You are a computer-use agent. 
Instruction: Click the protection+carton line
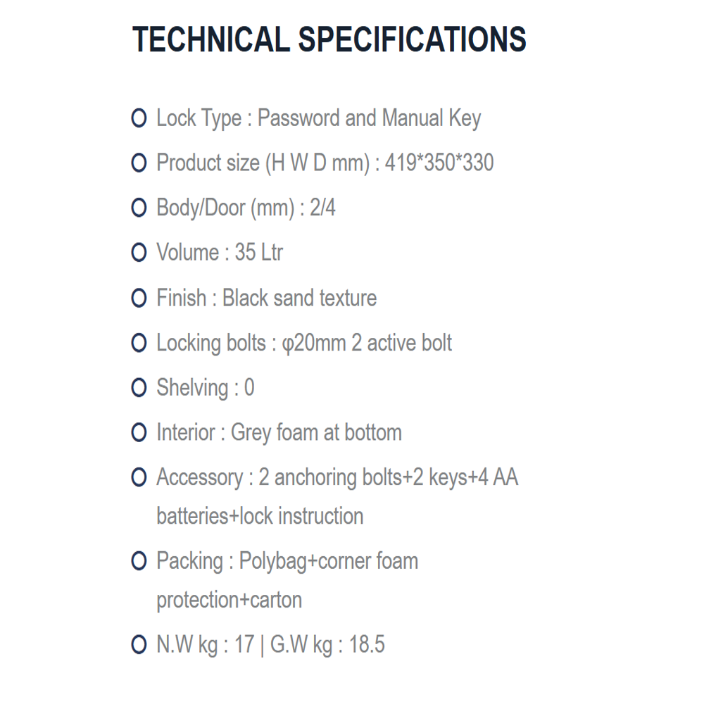229,601
